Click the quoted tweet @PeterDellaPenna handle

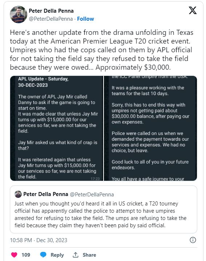(92, 195)
